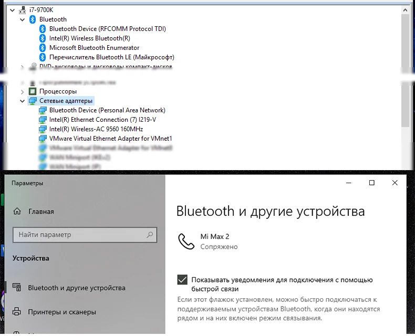
Task: Select Bluetooth Device (Personal Area Network) entry
Action: (107, 110)
